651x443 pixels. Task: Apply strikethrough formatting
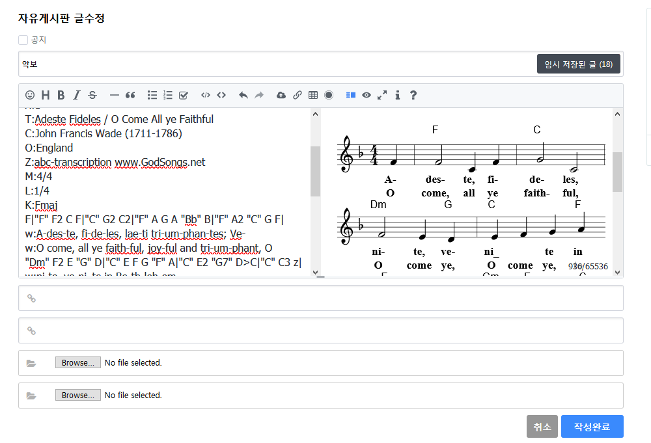pyautogui.click(x=92, y=95)
